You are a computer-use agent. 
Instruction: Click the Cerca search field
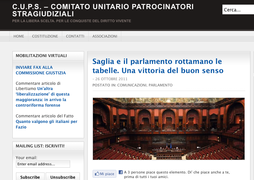pyautogui.click(x=238, y=9)
